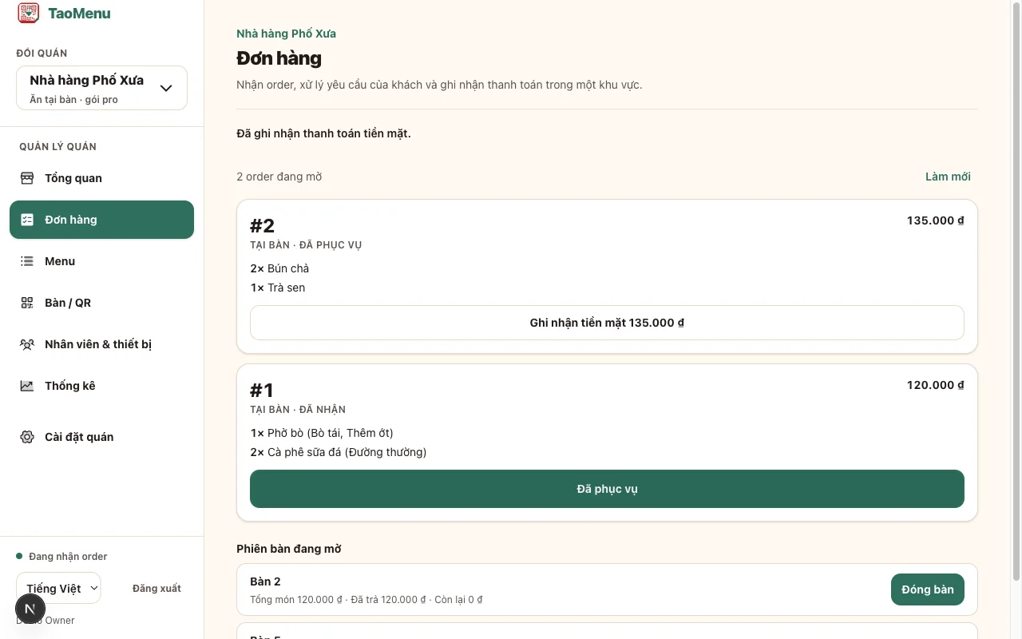Click Đóng bàn for Bàn 2
1022x639 pixels.
927,589
